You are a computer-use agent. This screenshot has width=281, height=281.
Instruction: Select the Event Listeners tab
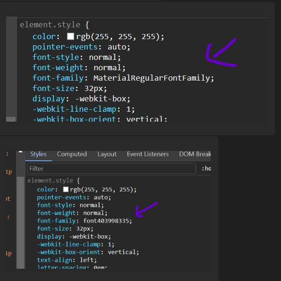(148, 154)
